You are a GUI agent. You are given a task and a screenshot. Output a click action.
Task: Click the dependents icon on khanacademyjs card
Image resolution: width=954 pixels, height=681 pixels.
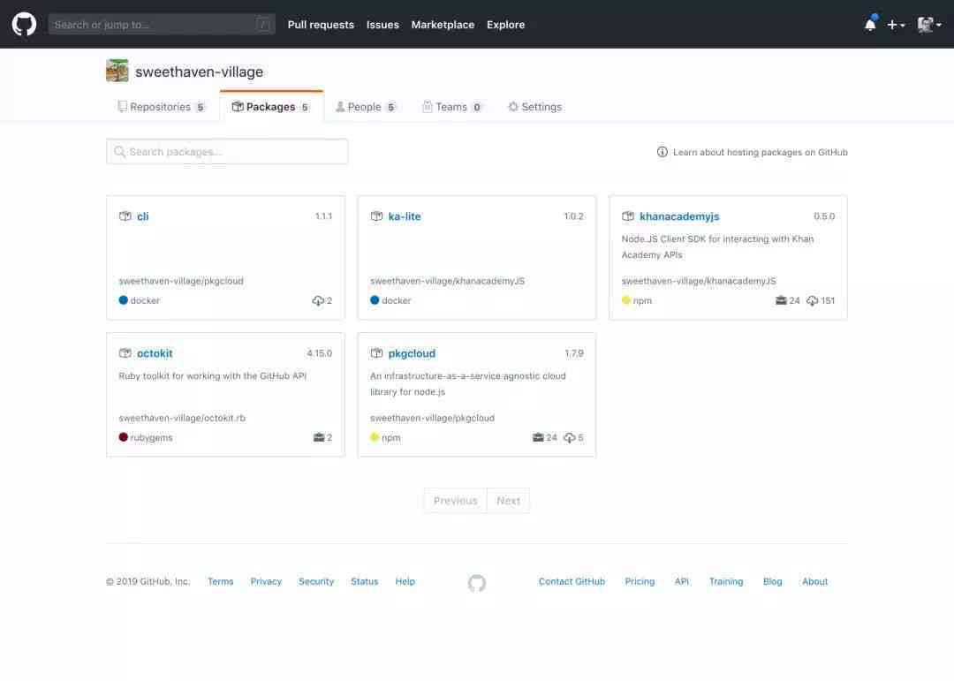[781, 300]
